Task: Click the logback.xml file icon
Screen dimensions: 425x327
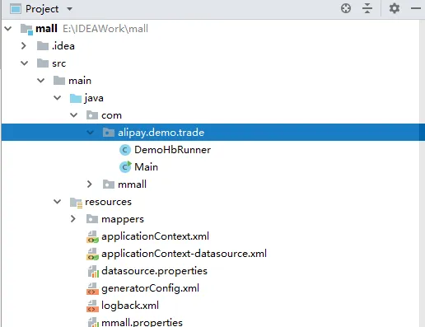Action: pyautogui.click(x=92, y=306)
